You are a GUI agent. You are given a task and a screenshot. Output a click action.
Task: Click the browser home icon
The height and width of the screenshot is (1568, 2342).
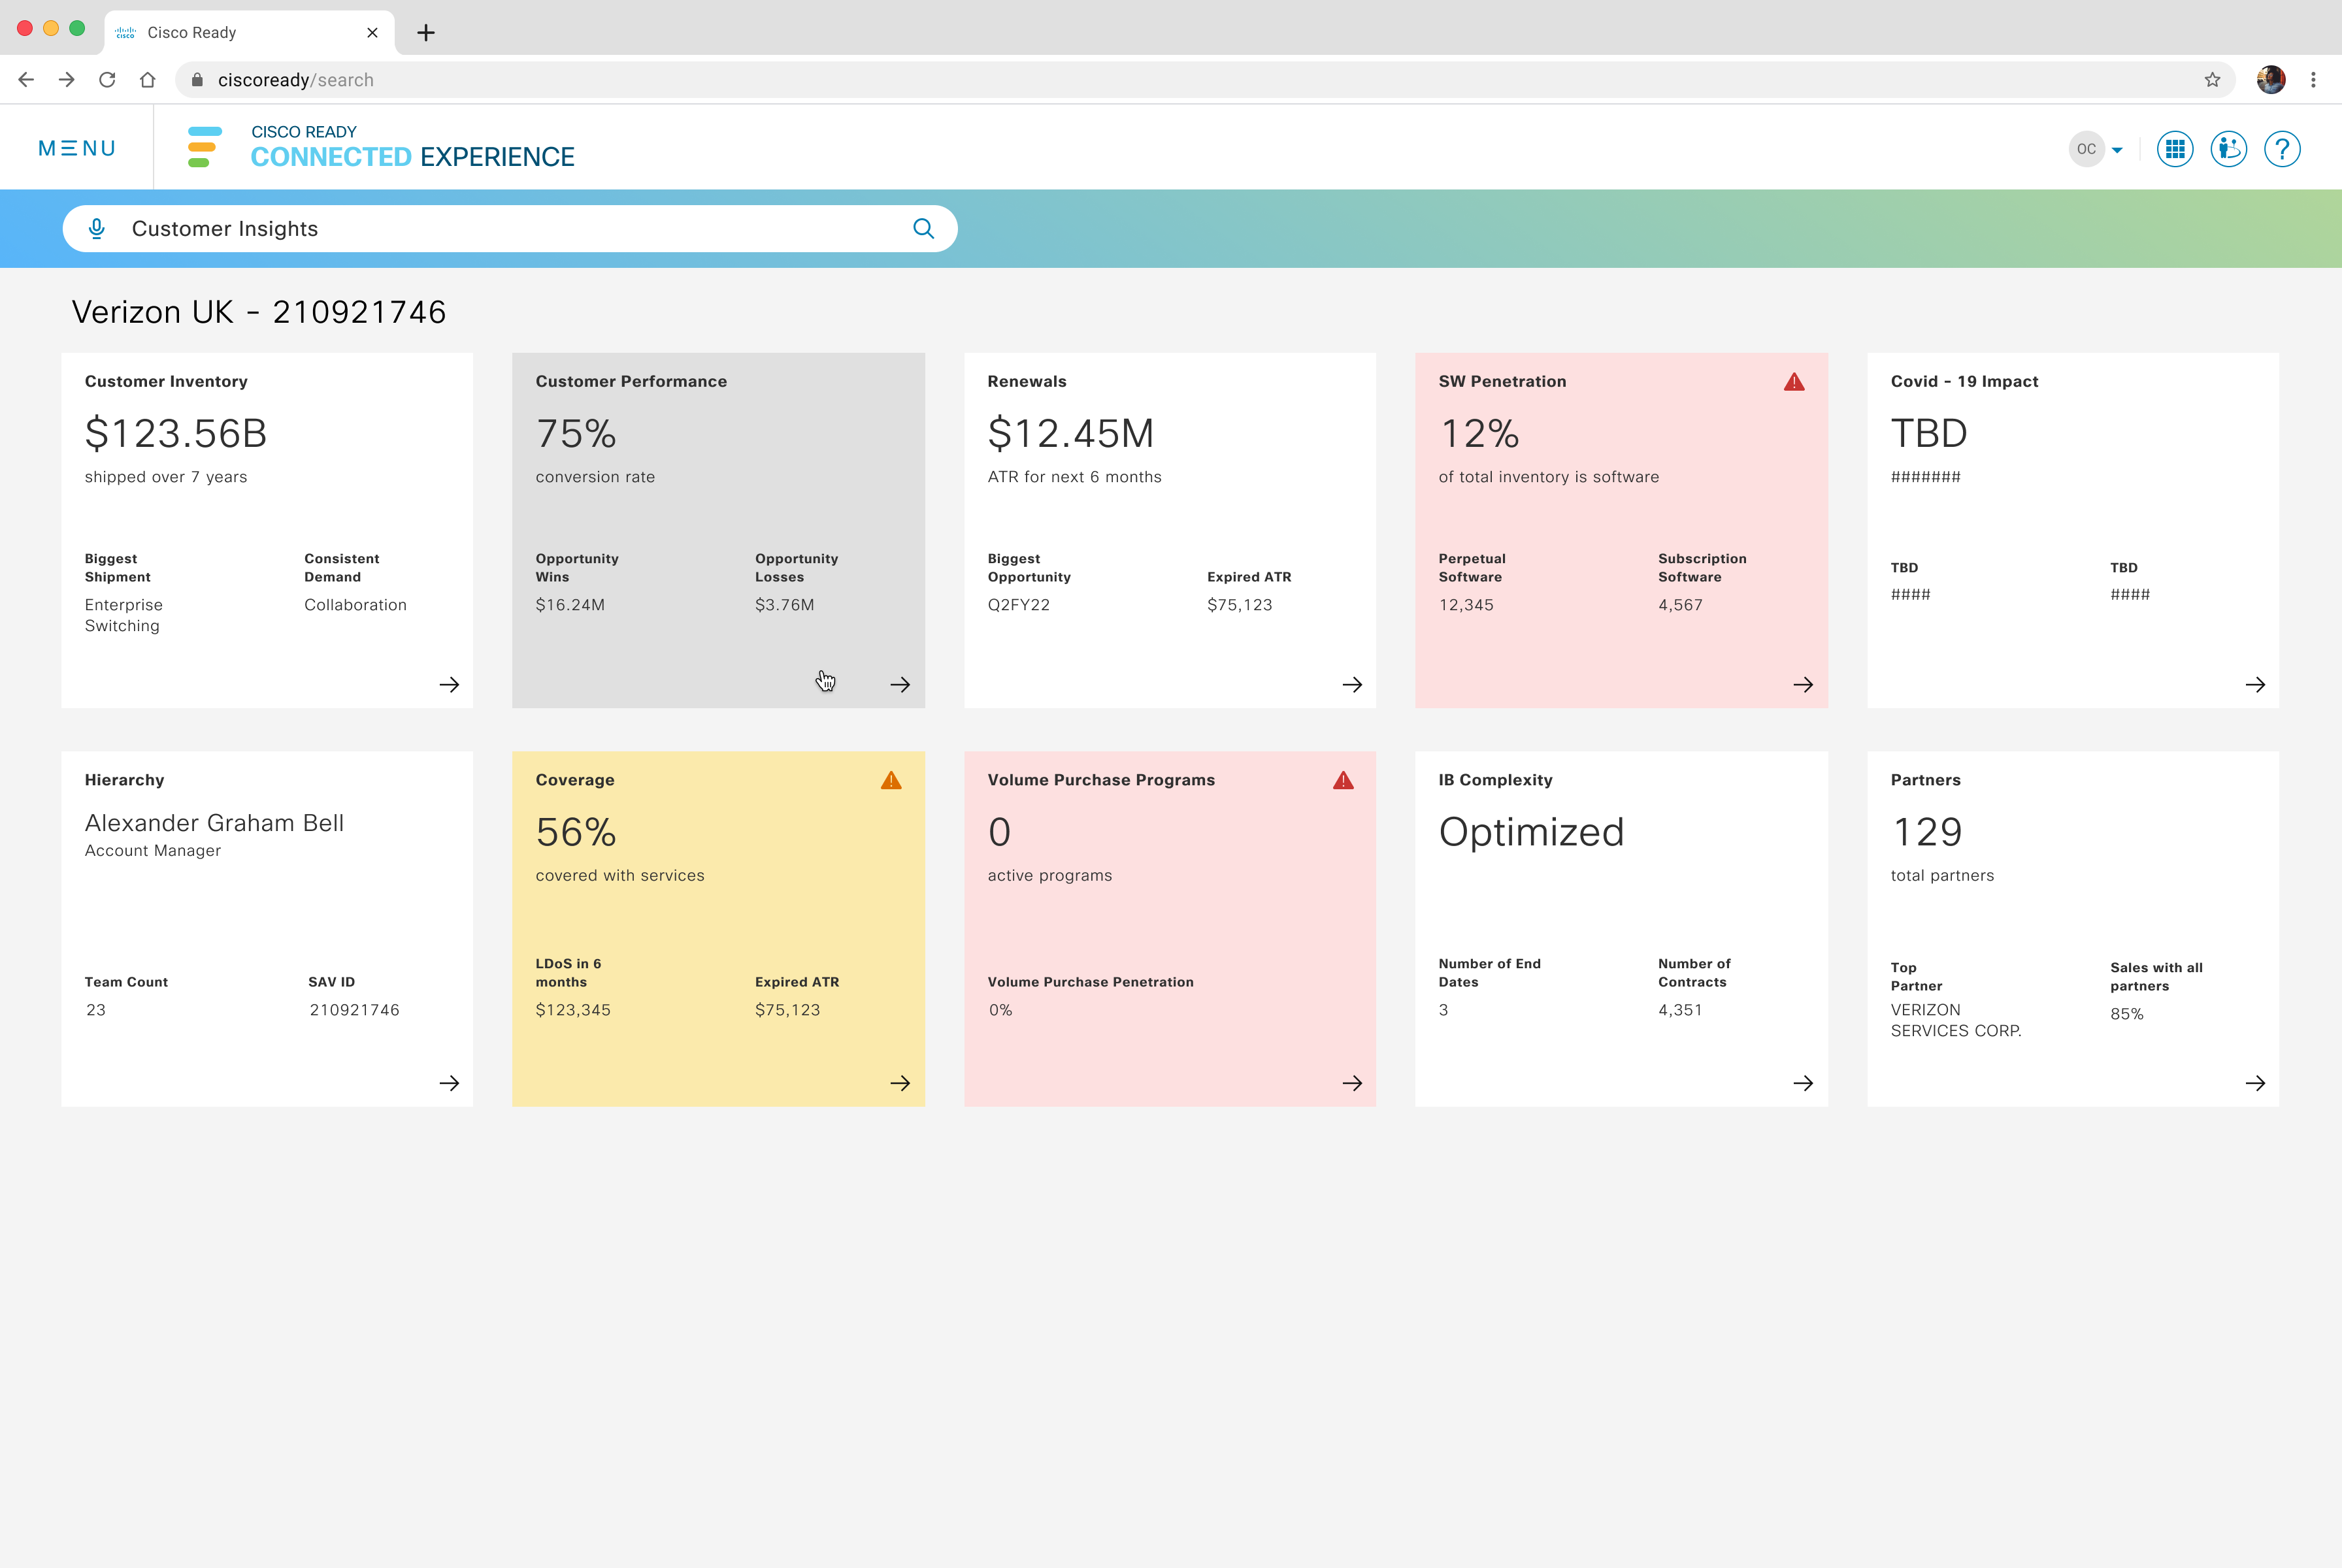pyautogui.click(x=147, y=80)
